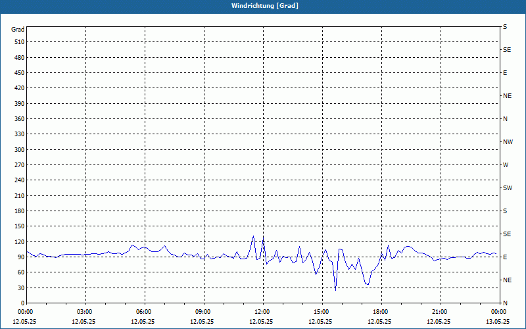The width and height of the screenshot is (526, 329).
Task: Click the 30 degree y-axis label
Action: point(21,288)
